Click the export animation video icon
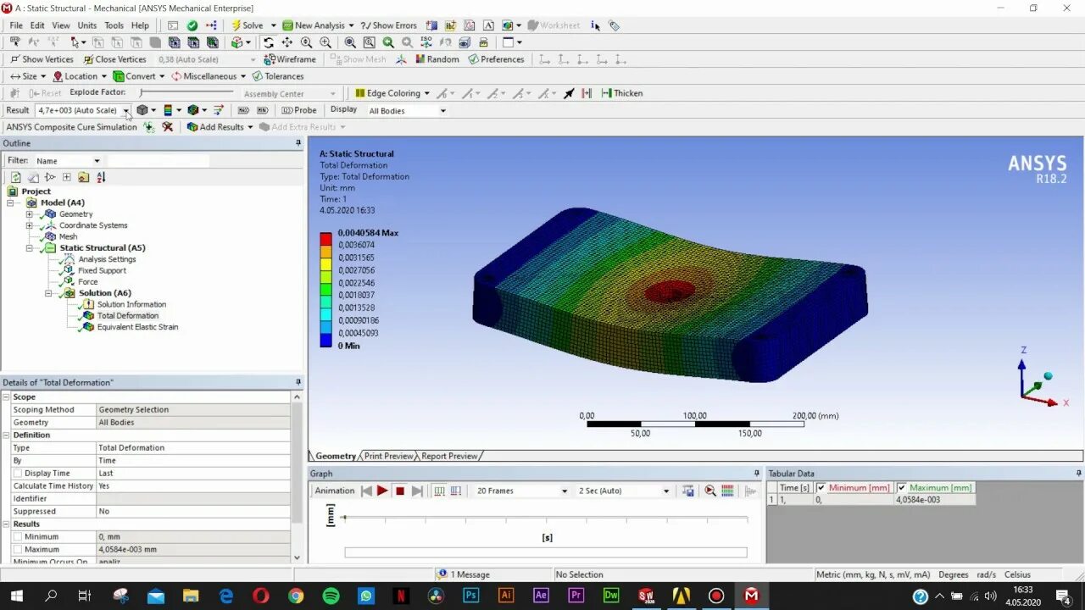Viewport: 1085px width, 610px height. point(688,491)
